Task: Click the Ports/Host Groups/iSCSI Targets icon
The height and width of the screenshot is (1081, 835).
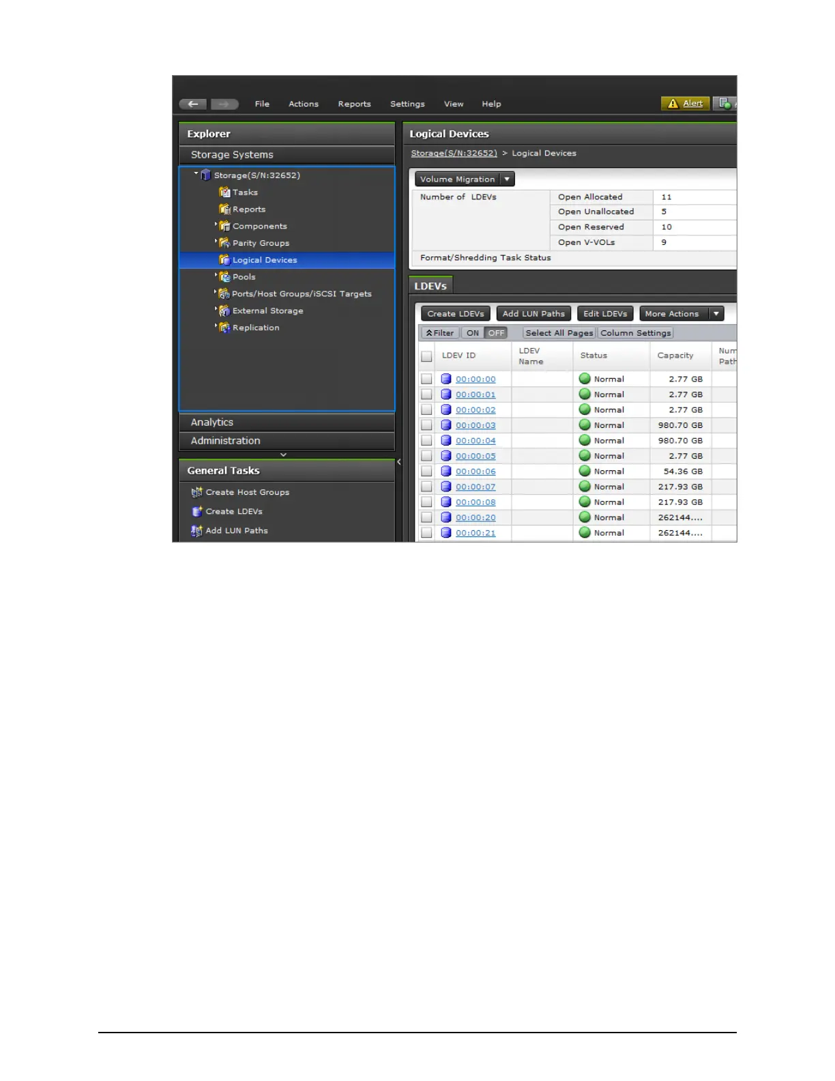Action: pos(224,293)
